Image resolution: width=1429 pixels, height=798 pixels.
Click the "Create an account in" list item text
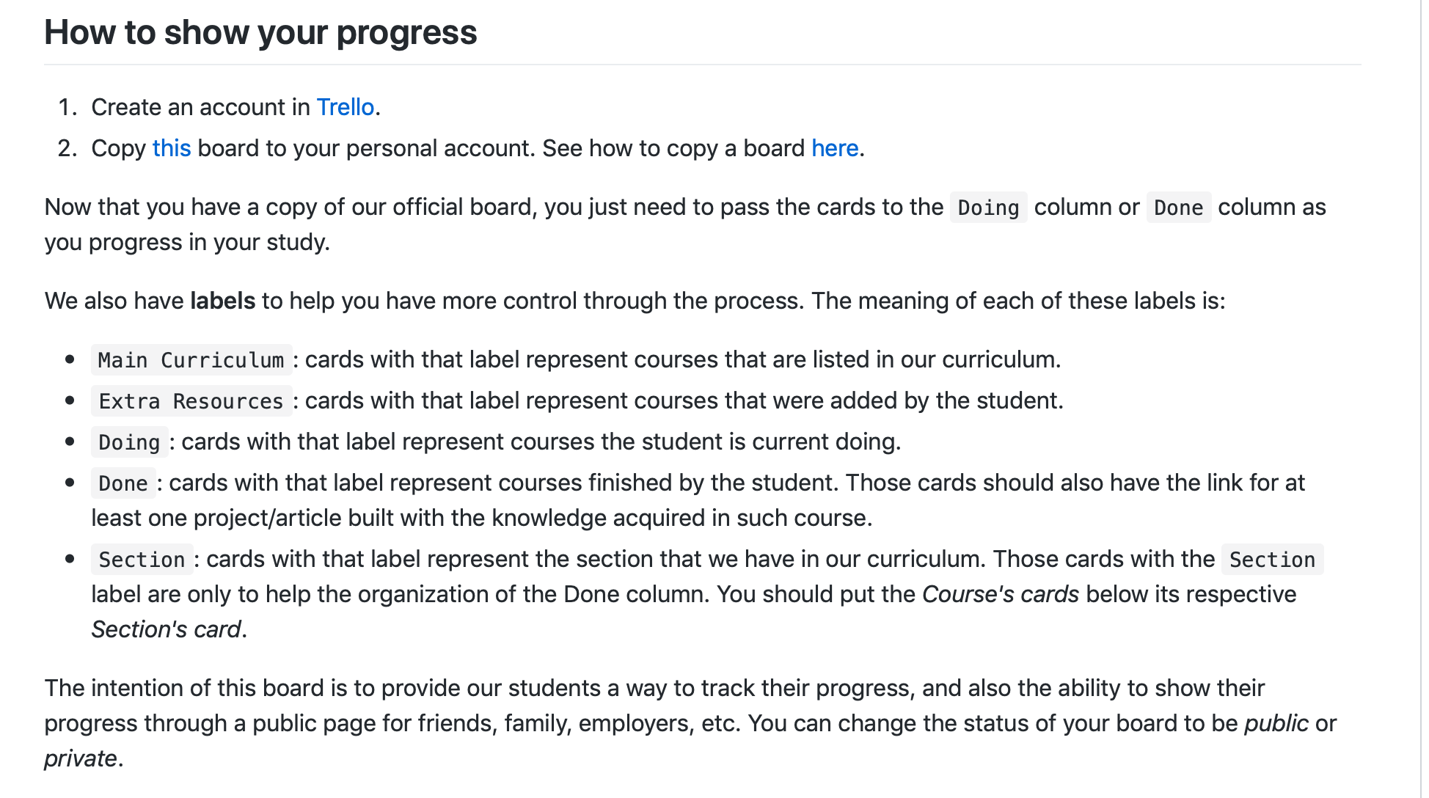(200, 107)
